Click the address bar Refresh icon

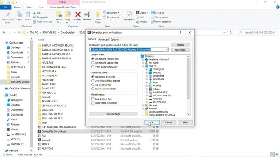231,33
